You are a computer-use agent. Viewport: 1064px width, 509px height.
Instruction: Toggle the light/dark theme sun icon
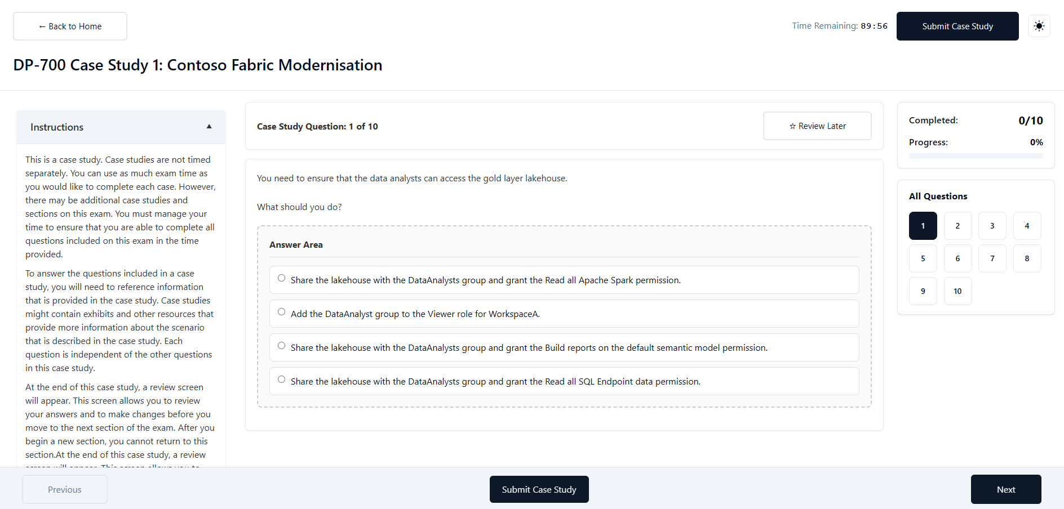tap(1039, 26)
